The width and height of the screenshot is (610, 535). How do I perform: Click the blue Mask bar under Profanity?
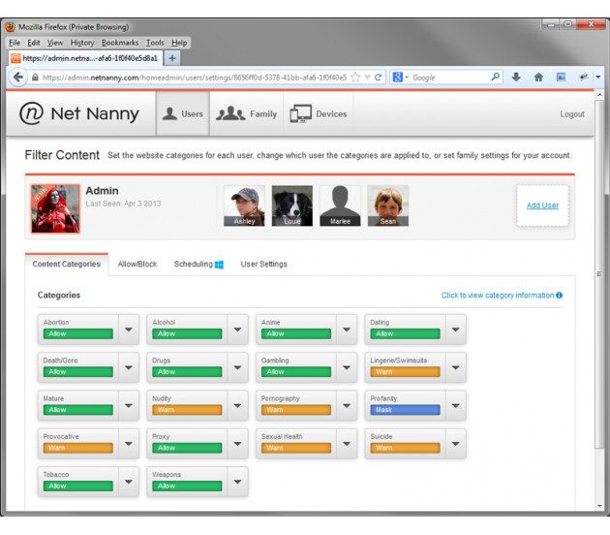point(405,410)
